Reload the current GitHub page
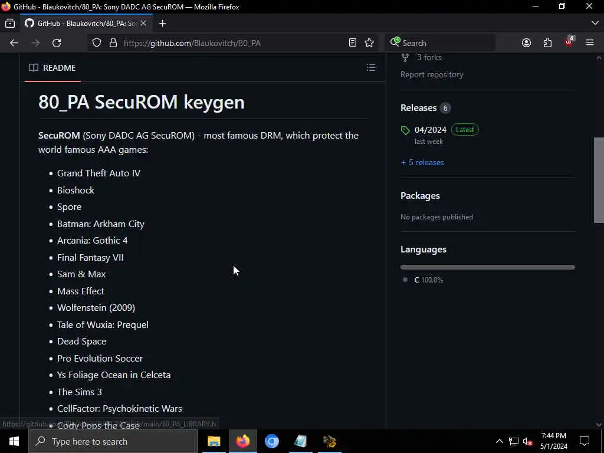Image resolution: width=604 pixels, height=453 pixels. click(x=57, y=42)
